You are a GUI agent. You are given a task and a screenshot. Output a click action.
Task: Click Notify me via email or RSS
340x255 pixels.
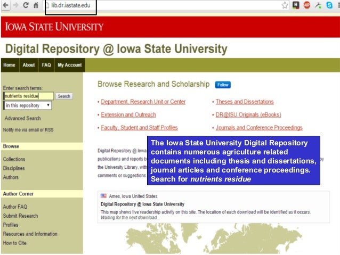click(x=28, y=130)
